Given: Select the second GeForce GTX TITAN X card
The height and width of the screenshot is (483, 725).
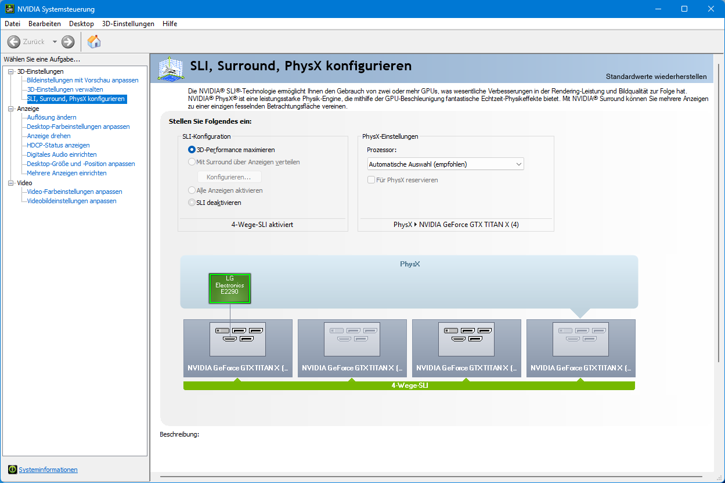Looking at the screenshot, I should [x=352, y=348].
